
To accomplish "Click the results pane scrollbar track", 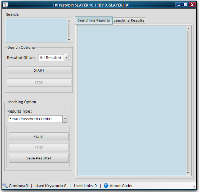I will (188, 101).
